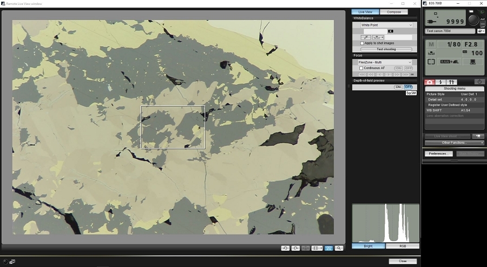Screen dimensions: 487x267
Task: Open the Preferences dialog
Action: (x=439, y=153)
